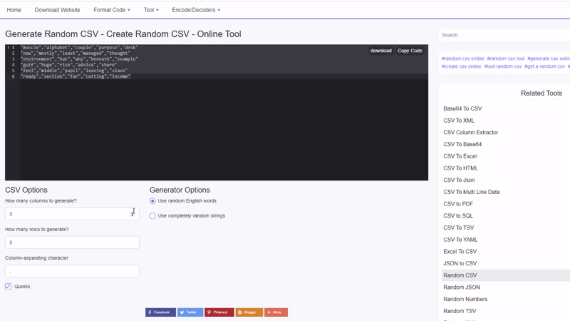The width and height of the screenshot is (570, 321).
Task: Open the More sharing options button
Action: tap(276, 312)
